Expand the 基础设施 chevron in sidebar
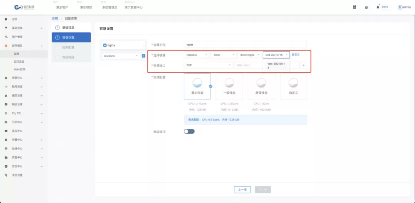Viewport: 415px width, 203px height. coord(41,28)
